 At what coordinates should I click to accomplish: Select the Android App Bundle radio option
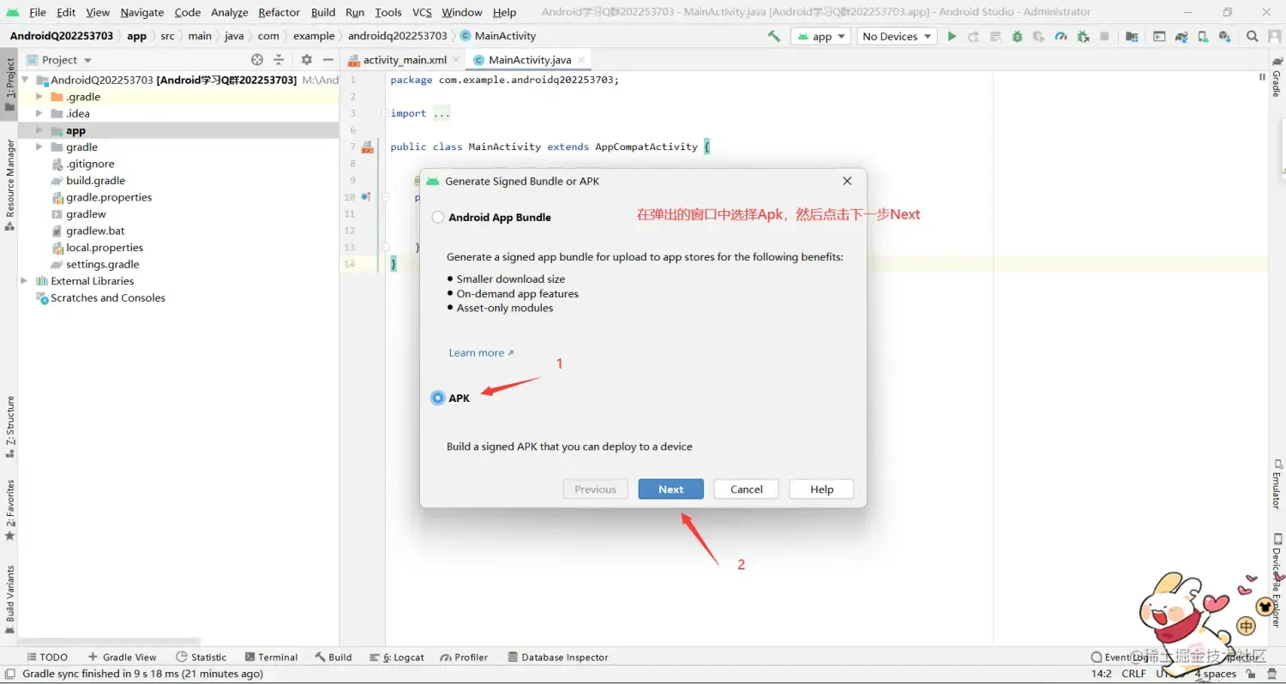tap(438, 218)
